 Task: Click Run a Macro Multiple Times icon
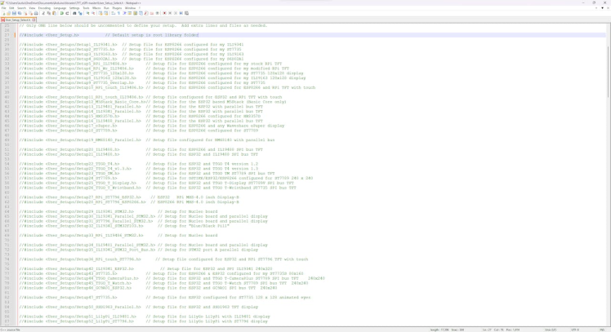181,13
